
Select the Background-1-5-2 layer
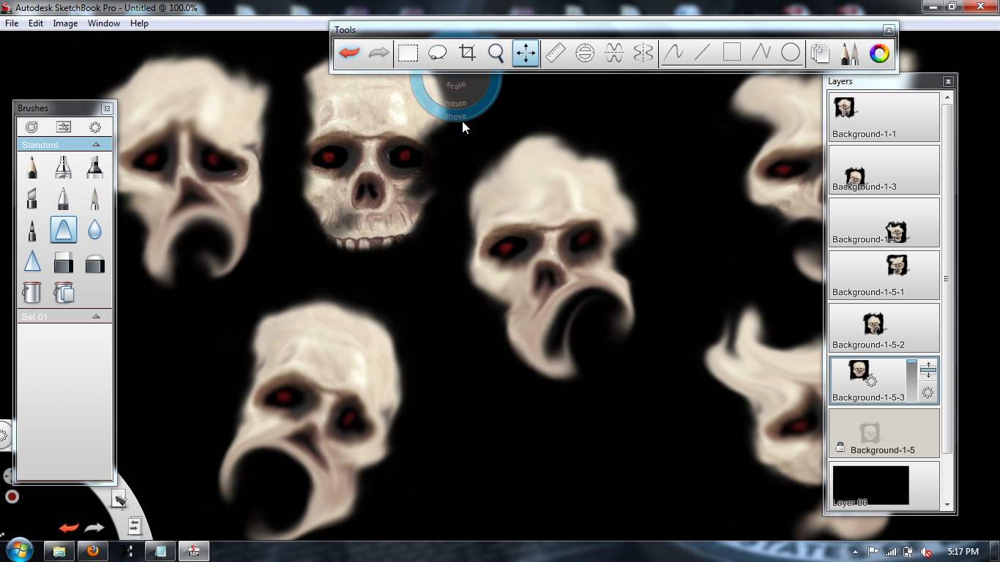pyautogui.click(x=884, y=327)
